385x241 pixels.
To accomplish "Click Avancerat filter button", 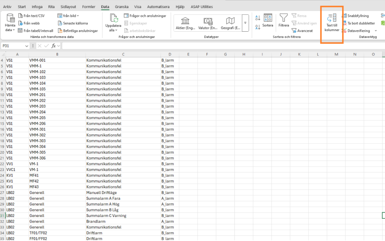I will tap(302, 31).
